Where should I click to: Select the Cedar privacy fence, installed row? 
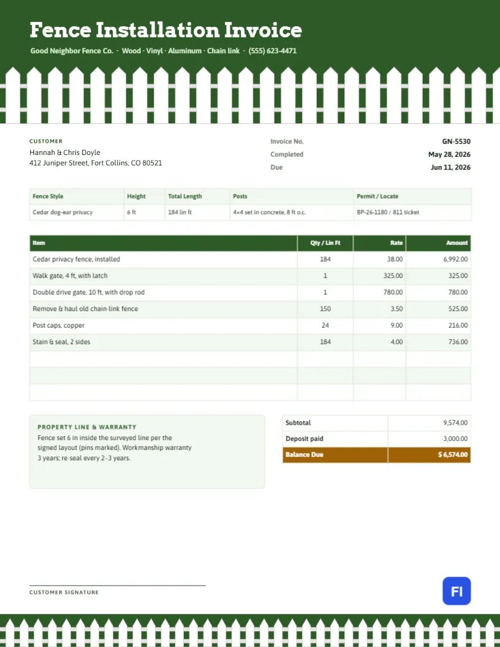pyautogui.click(x=250, y=259)
